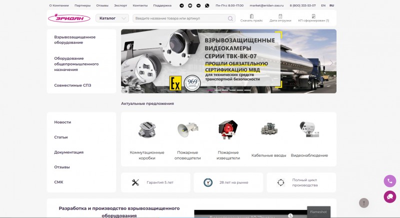Click the Скачать прайс label
The image size is (400, 218).
pos(251,20)
